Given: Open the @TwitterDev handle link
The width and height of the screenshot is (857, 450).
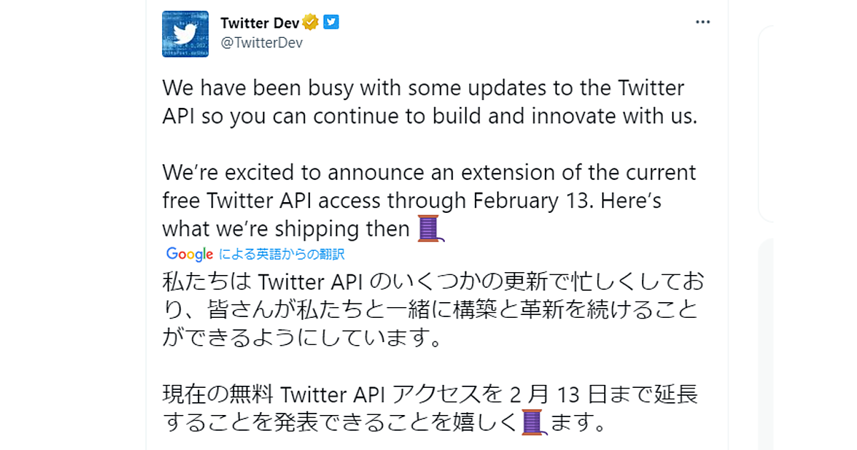Looking at the screenshot, I should click(x=261, y=43).
